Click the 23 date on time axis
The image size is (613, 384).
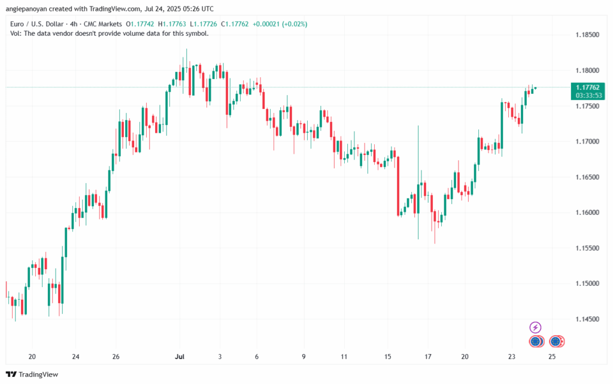512,356
